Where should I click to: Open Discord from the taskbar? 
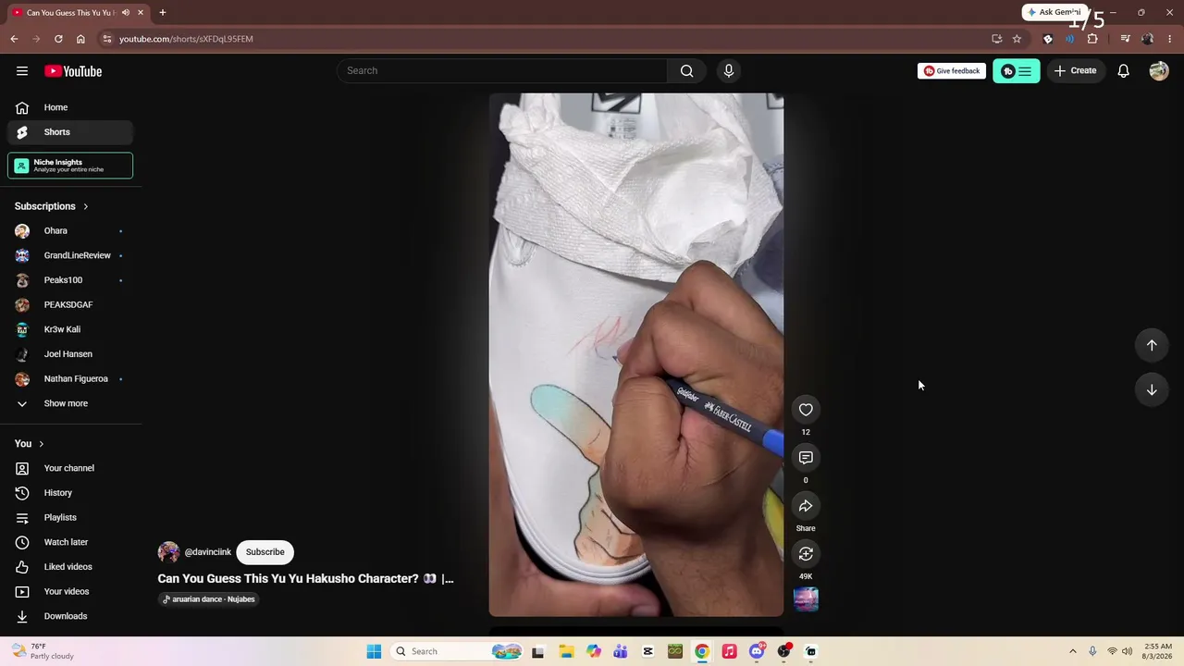pos(757,651)
